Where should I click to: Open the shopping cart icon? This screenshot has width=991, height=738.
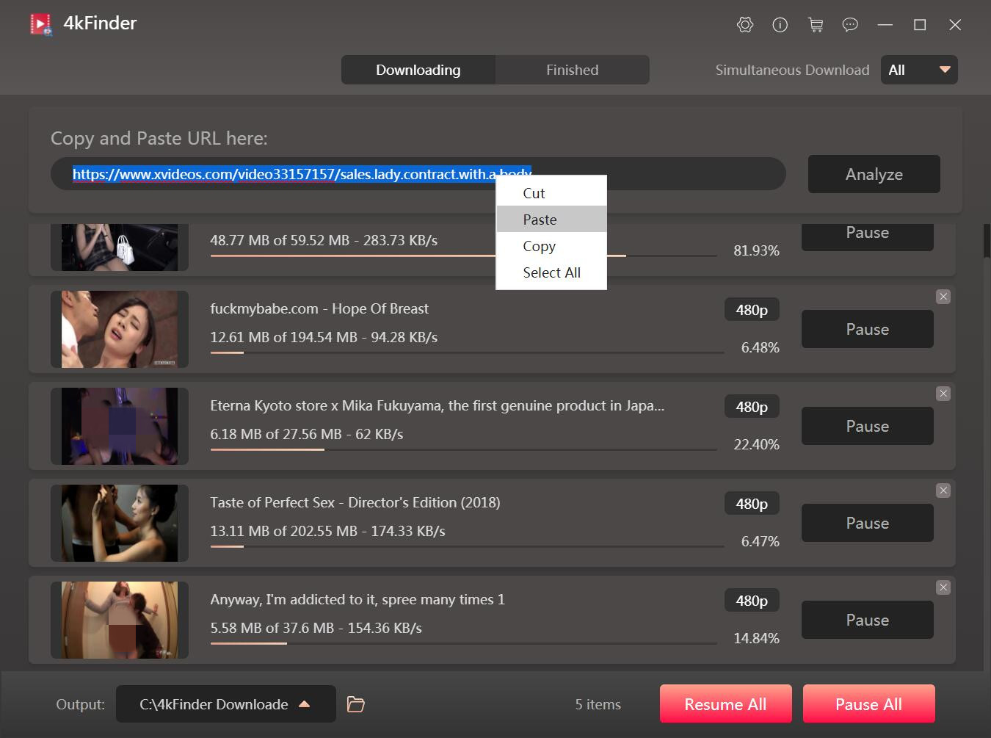(x=815, y=25)
